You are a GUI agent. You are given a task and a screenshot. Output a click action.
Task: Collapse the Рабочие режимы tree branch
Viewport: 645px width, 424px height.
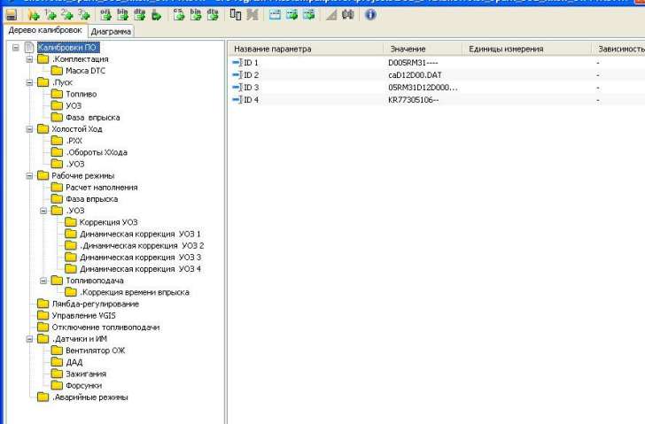coord(31,175)
